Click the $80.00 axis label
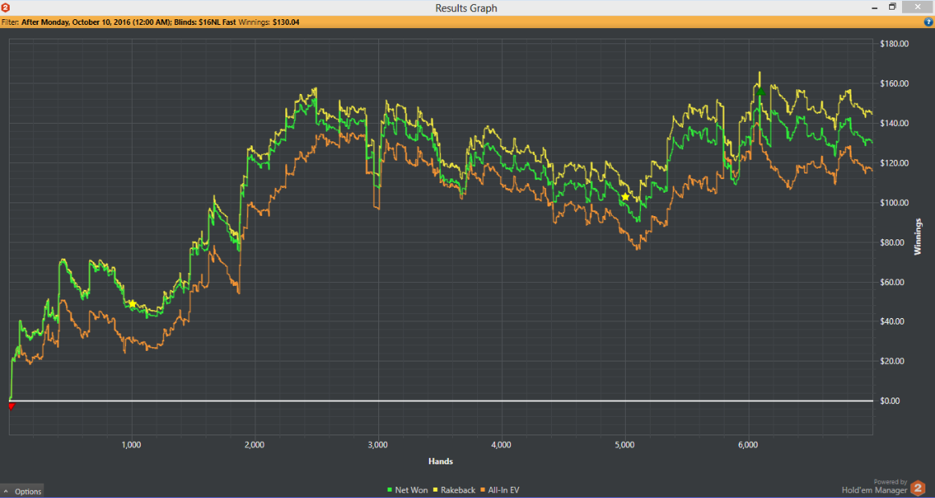Image resolution: width=935 pixels, height=498 pixels. pyautogui.click(x=894, y=242)
